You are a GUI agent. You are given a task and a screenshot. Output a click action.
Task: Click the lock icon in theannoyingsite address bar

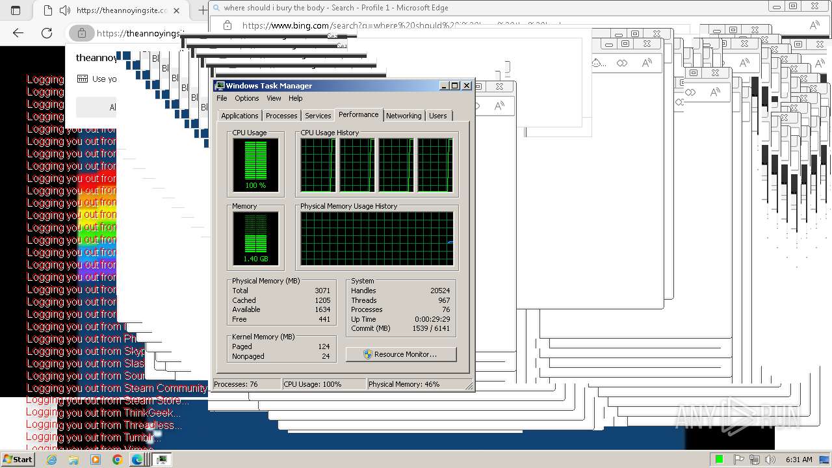tap(81, 32)
